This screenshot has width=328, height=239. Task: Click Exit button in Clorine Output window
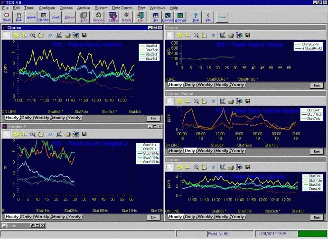[317, 151]
